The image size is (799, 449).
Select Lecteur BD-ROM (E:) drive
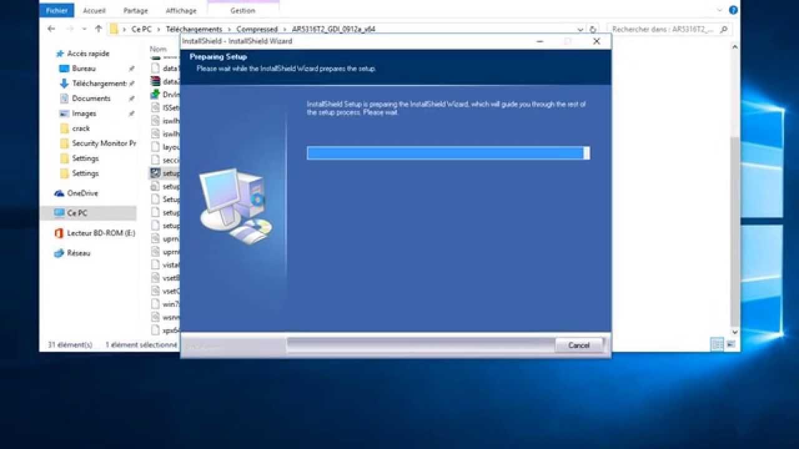click(x=100, y=233)
